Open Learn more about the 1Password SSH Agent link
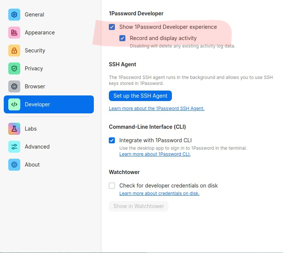Screen dimensions: 283x253 157,109
